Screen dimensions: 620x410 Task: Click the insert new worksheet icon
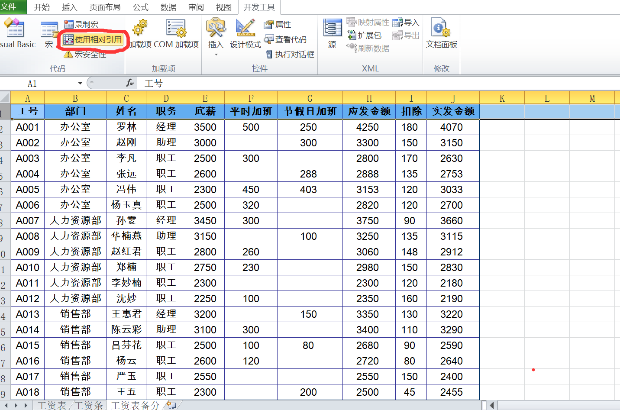(171, 405)
